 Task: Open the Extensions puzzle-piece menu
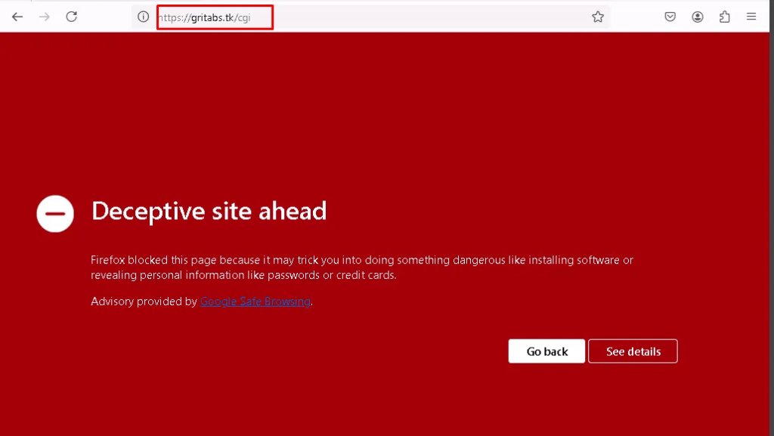(725, 17)
